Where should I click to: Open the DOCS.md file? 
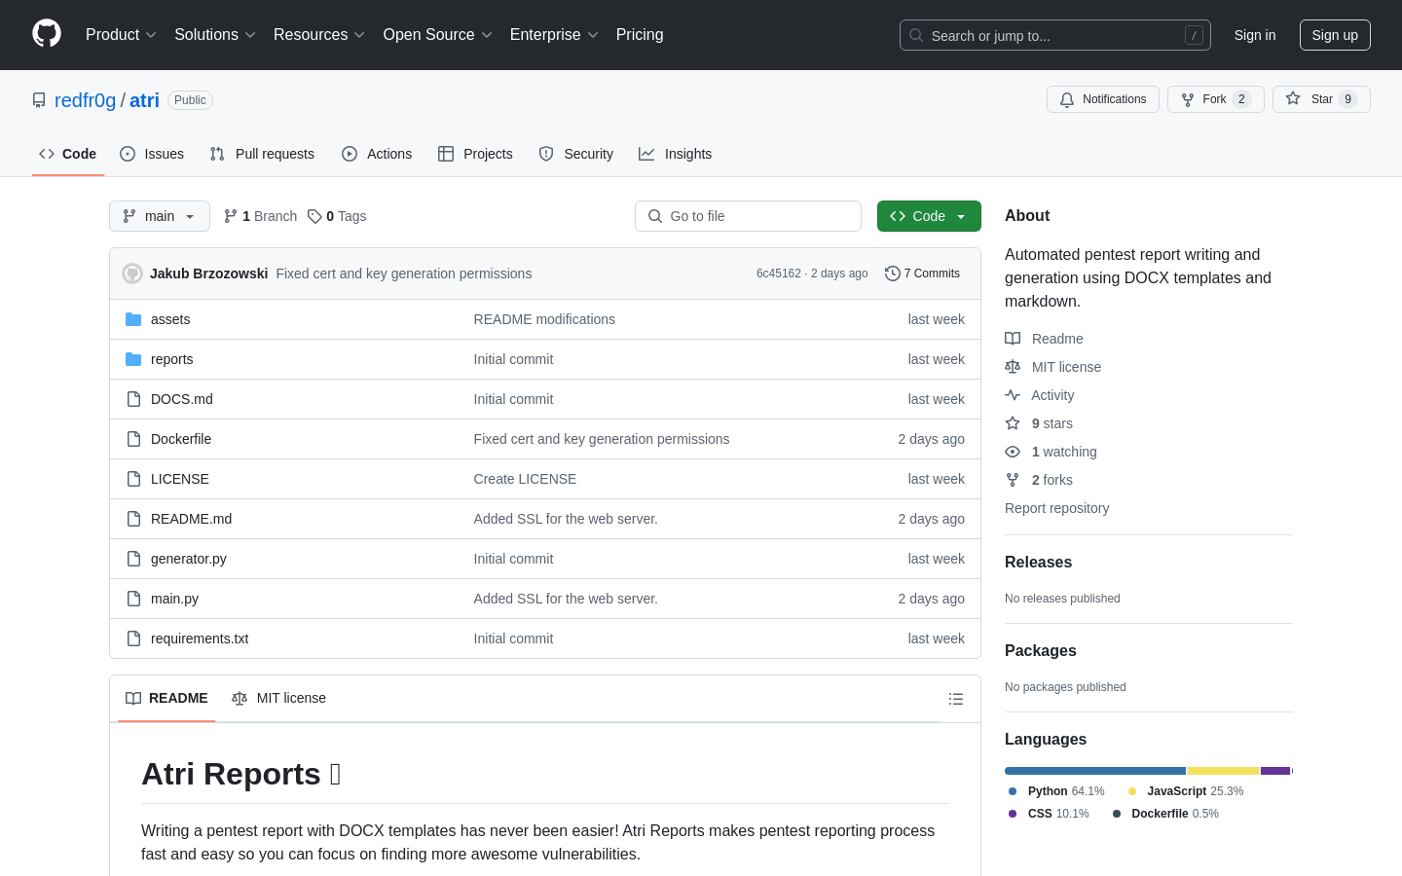[182, 399]
